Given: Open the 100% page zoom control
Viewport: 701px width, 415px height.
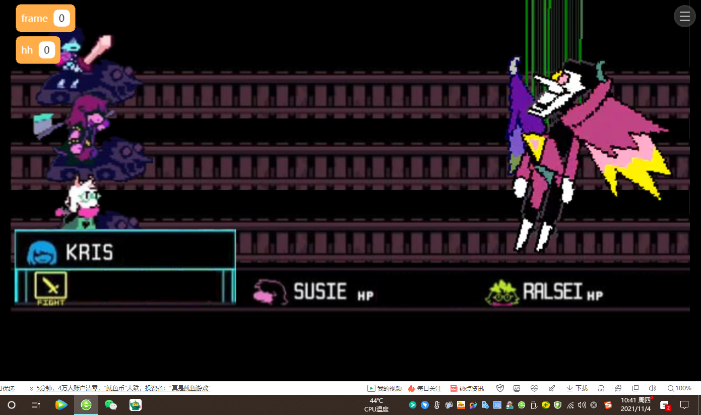Looking at the screenshot, I should click(679, 388).
